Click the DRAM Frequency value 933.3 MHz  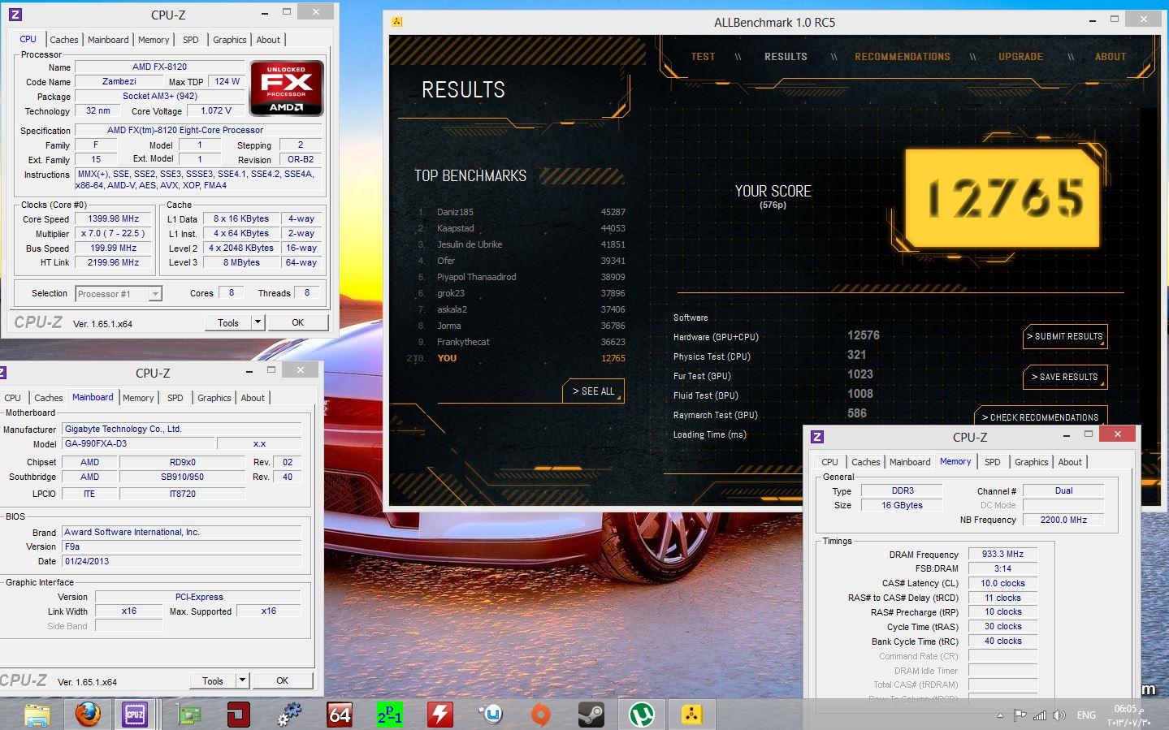[1002, 554]
